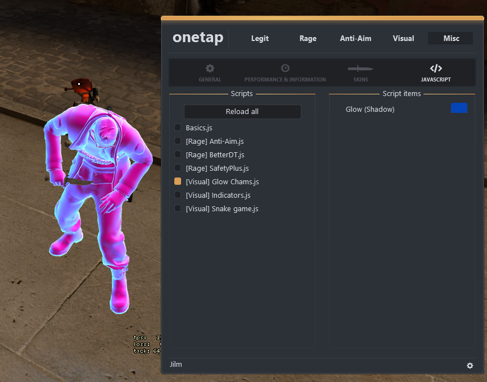
Task: Click the [Visual] Snake game.js script name
Action: (222, 209)
